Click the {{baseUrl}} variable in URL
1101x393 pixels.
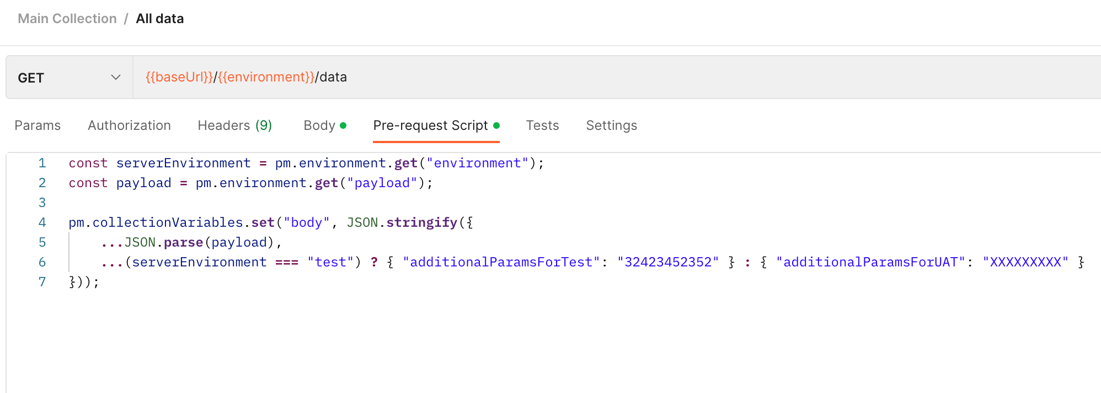(x=179, y=77)
